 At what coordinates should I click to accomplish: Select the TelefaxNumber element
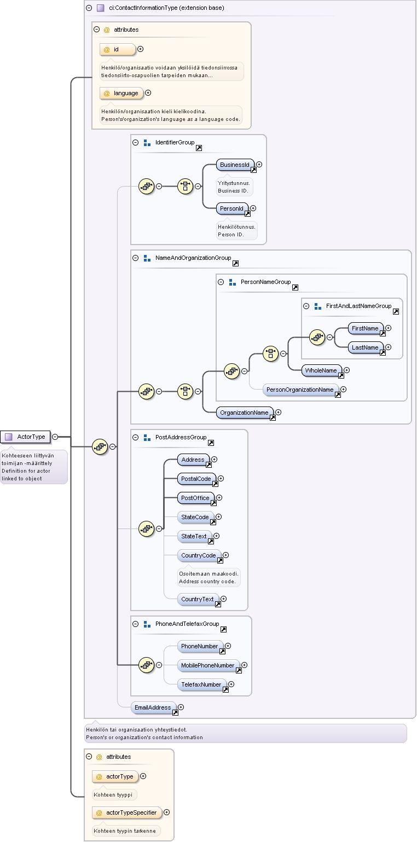click(x=202, y=684)
